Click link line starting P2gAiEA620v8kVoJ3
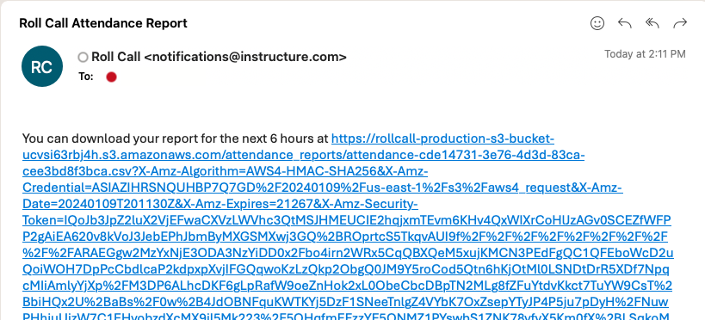The height and width of the screenshot is (320, 705). [345, 237]
